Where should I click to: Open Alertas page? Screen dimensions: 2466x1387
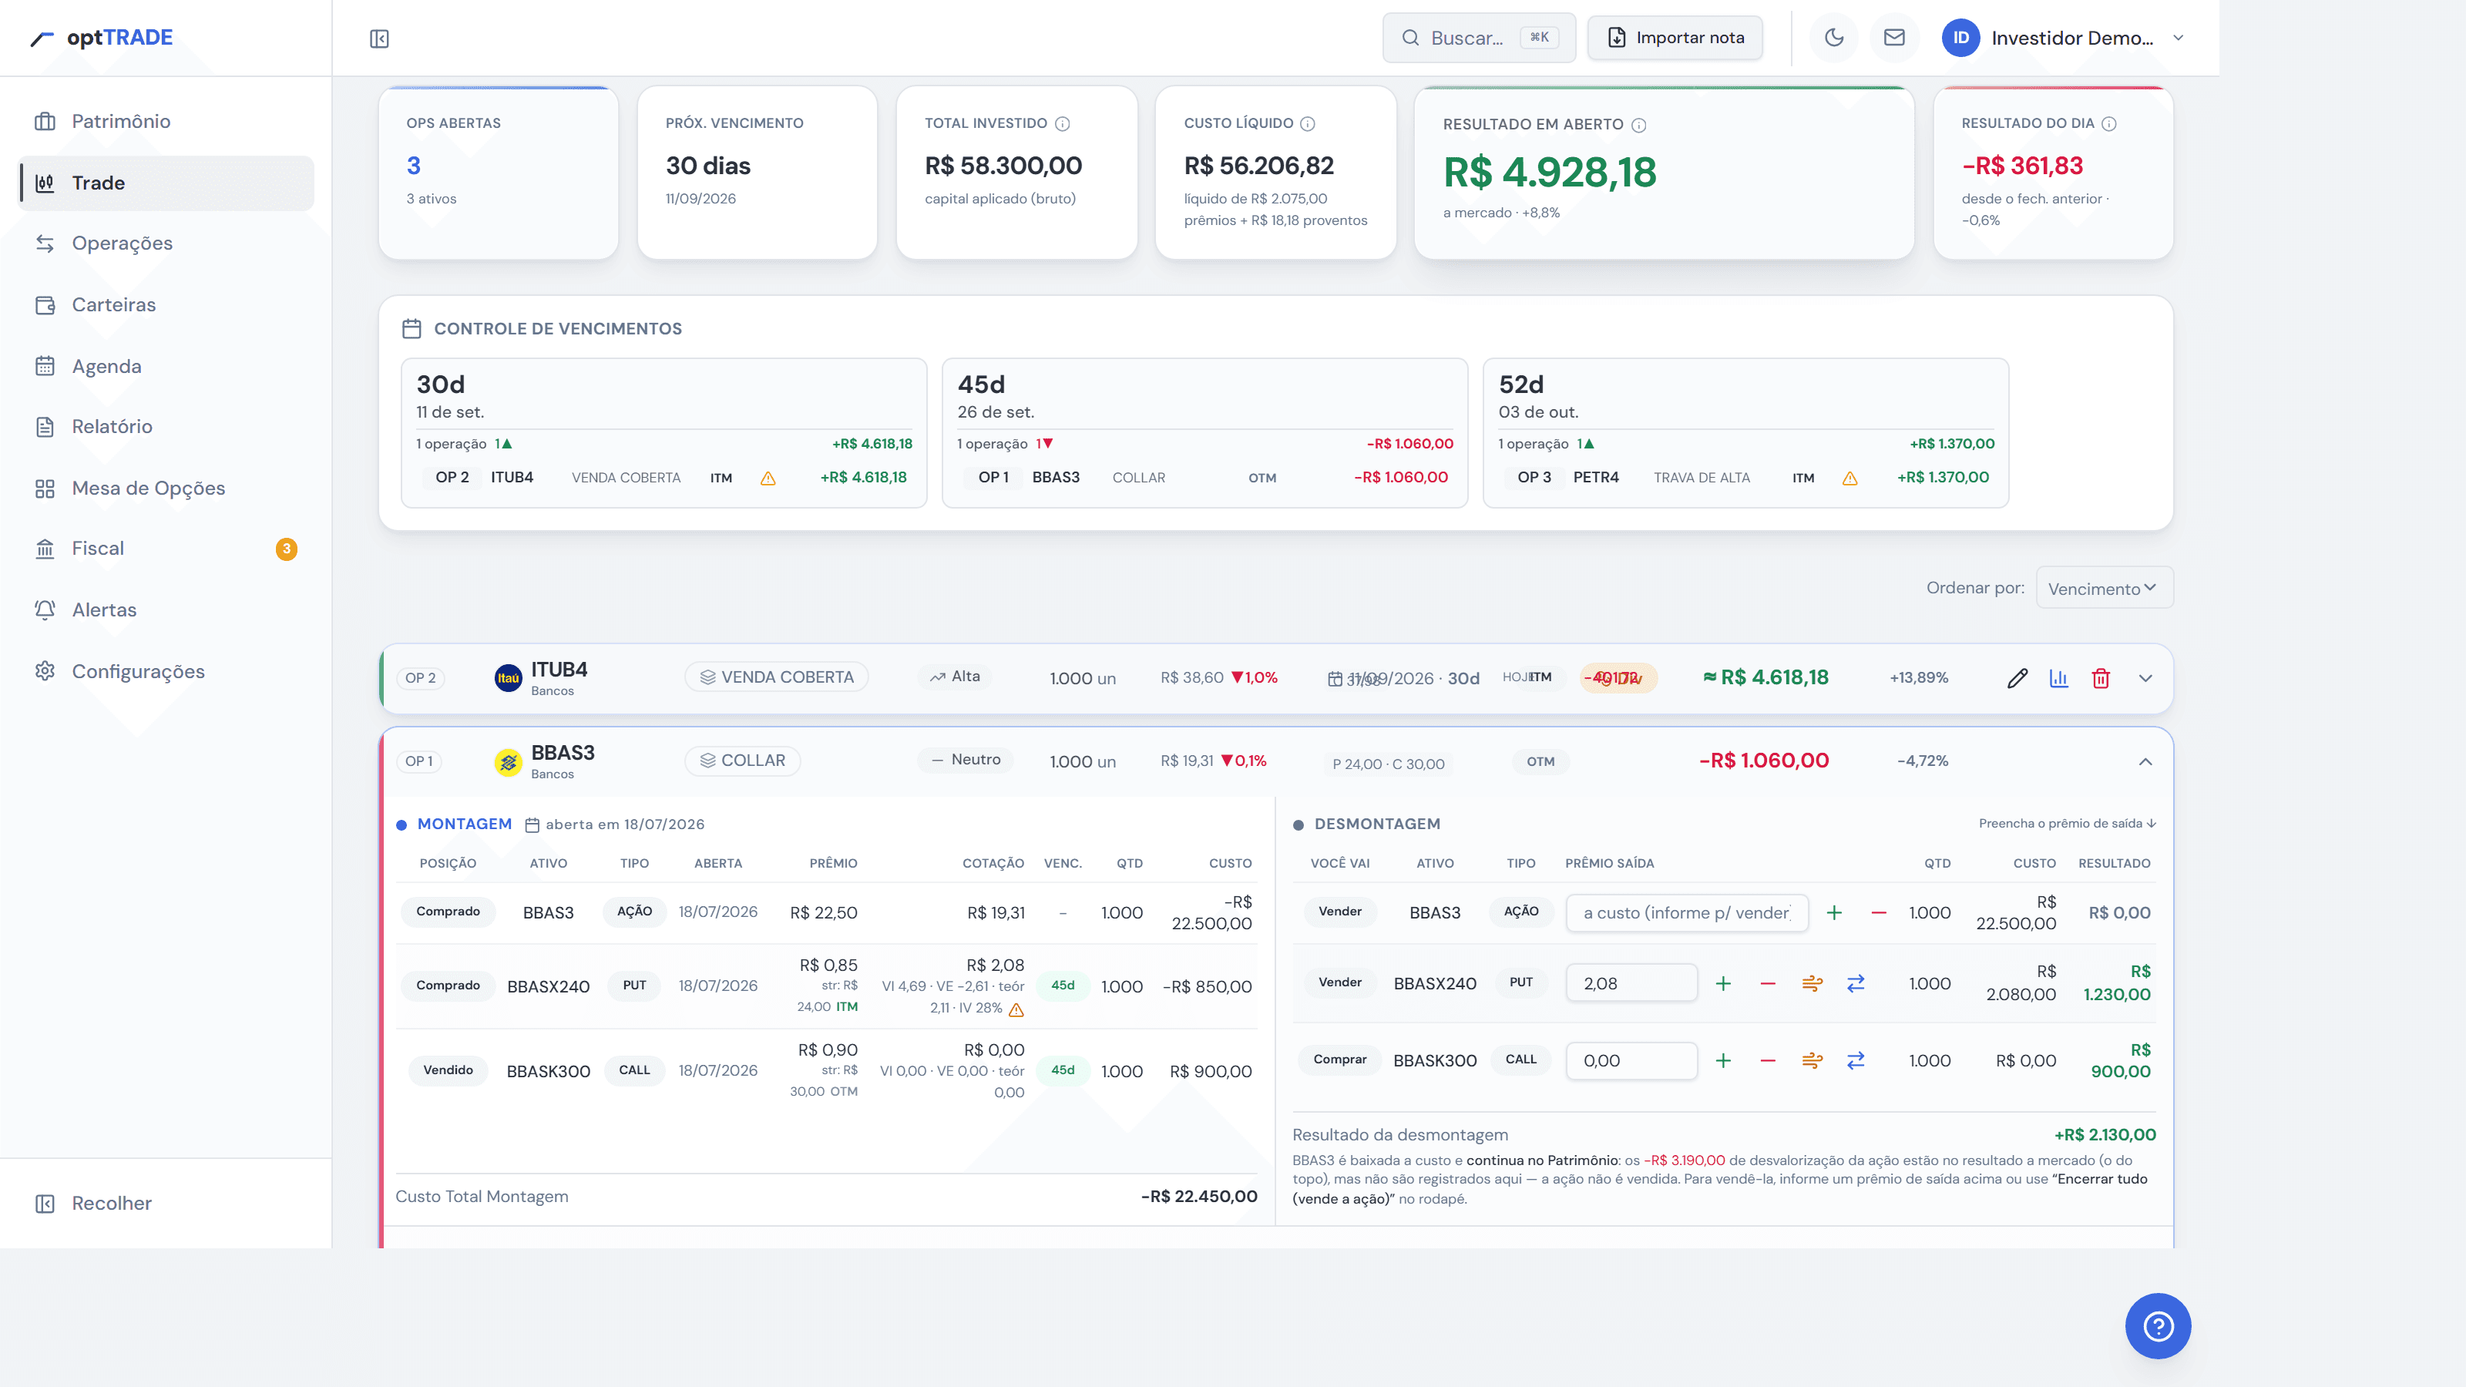pos(166,610)
